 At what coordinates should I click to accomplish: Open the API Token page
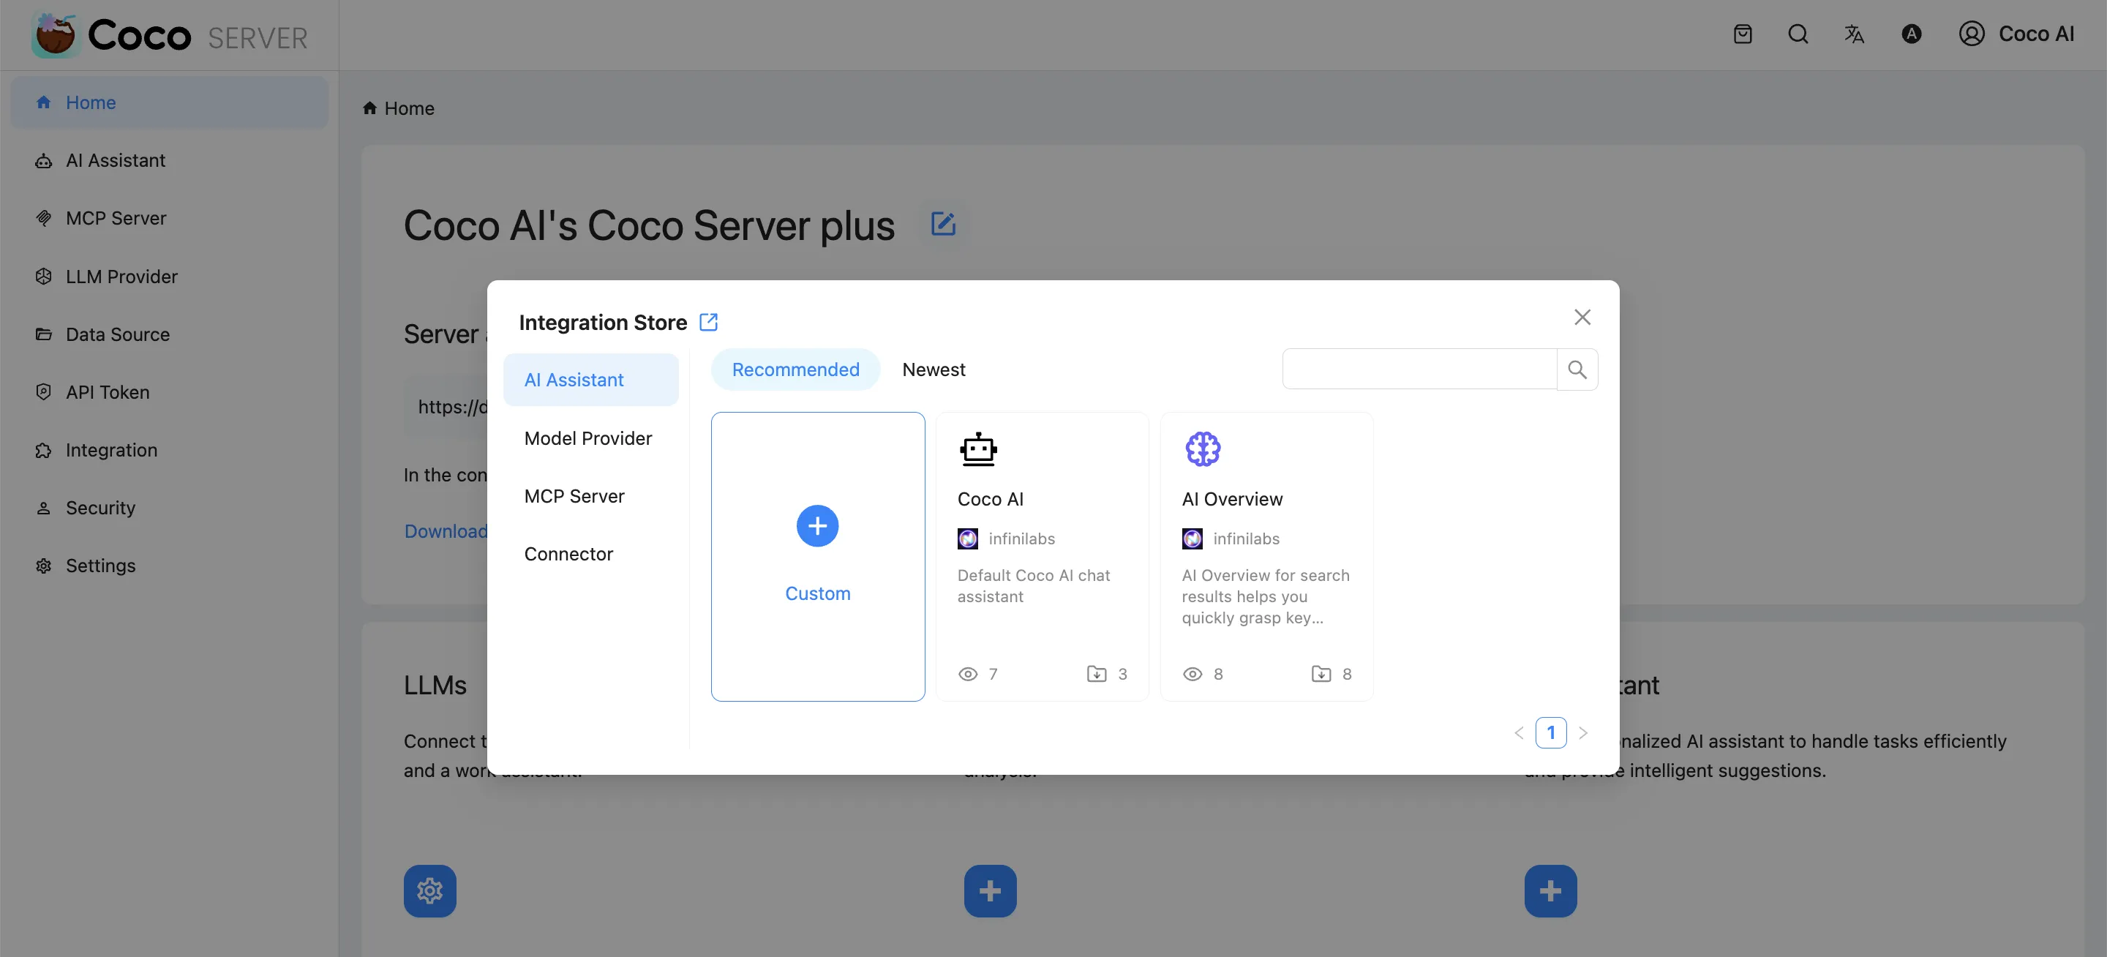click(108, 391)
